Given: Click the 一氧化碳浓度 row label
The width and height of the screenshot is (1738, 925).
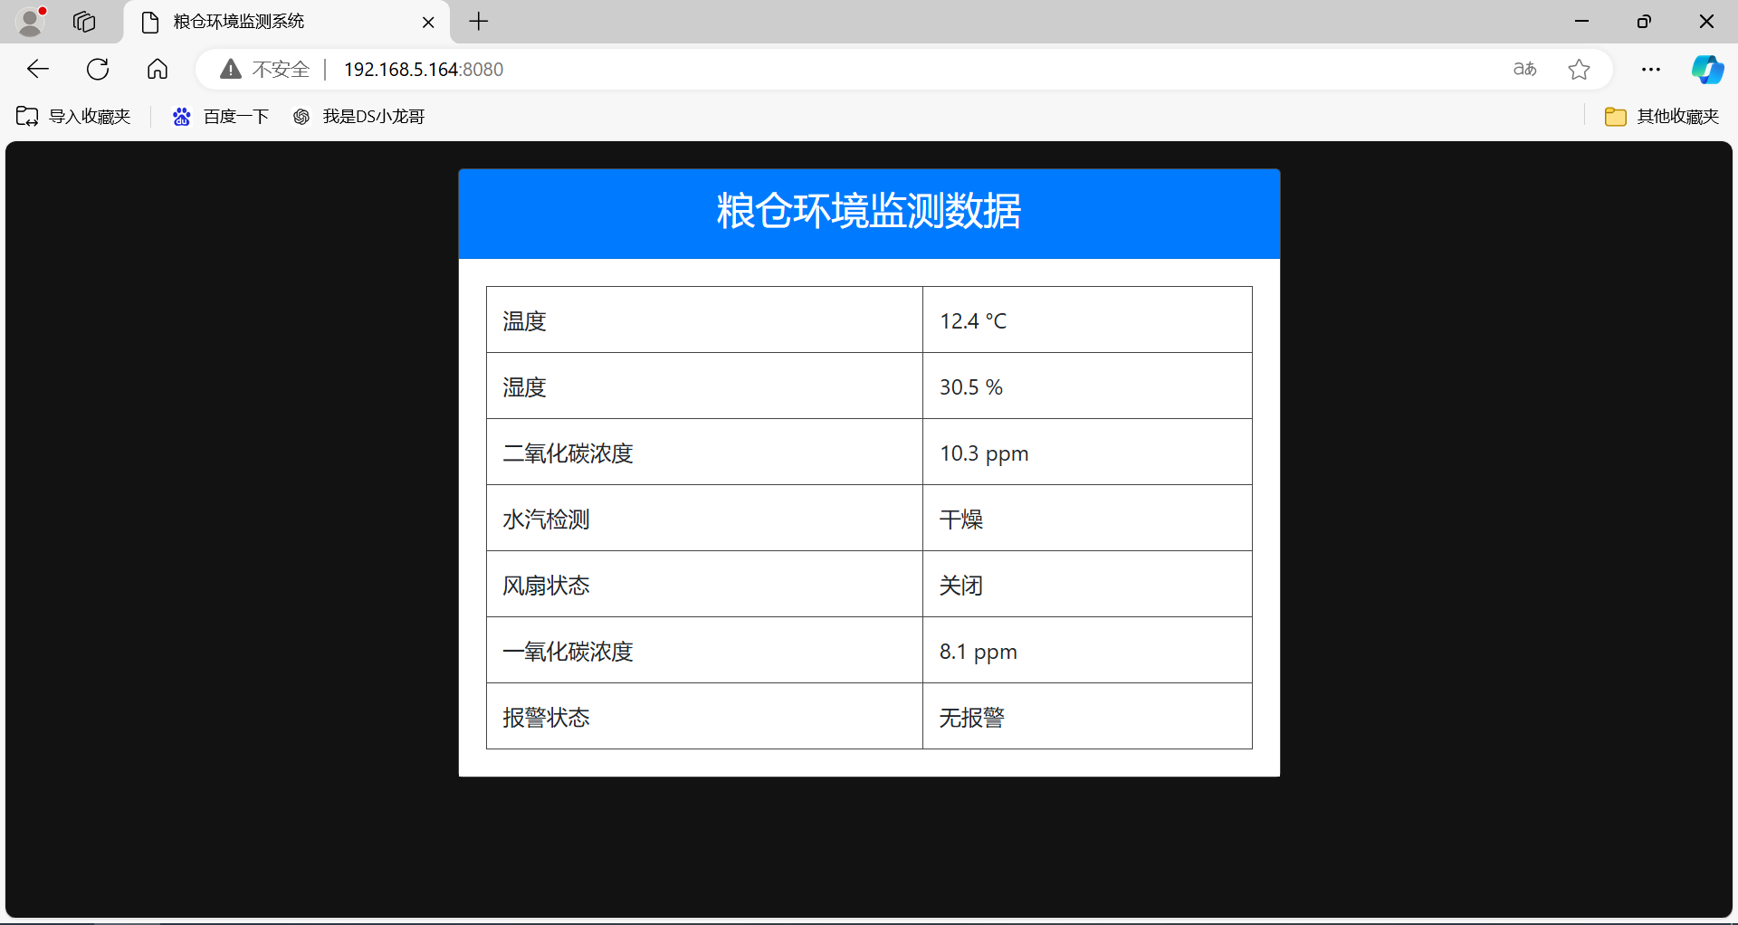Looking at the screenshot, I should point(568,652).
